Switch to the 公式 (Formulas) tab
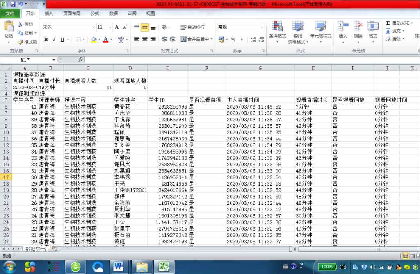 pos(95,14)
